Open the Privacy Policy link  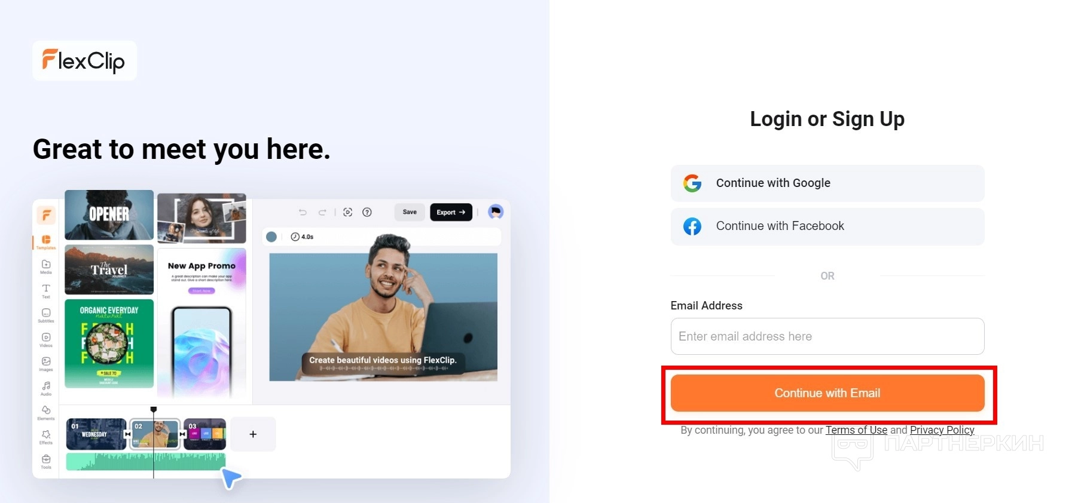click(x=942, y=430)
